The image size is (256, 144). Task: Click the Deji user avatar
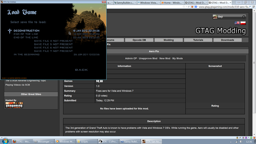[x=215, y=17]
